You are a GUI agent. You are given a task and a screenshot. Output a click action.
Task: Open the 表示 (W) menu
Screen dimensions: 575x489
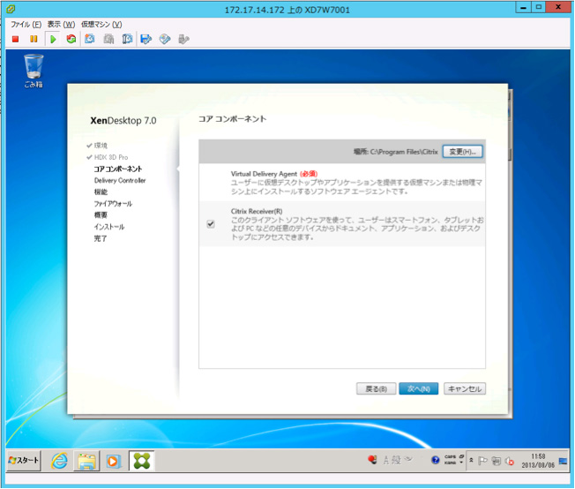[61, 24]
